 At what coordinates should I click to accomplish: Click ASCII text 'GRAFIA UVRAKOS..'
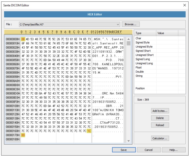coord(108,114)
